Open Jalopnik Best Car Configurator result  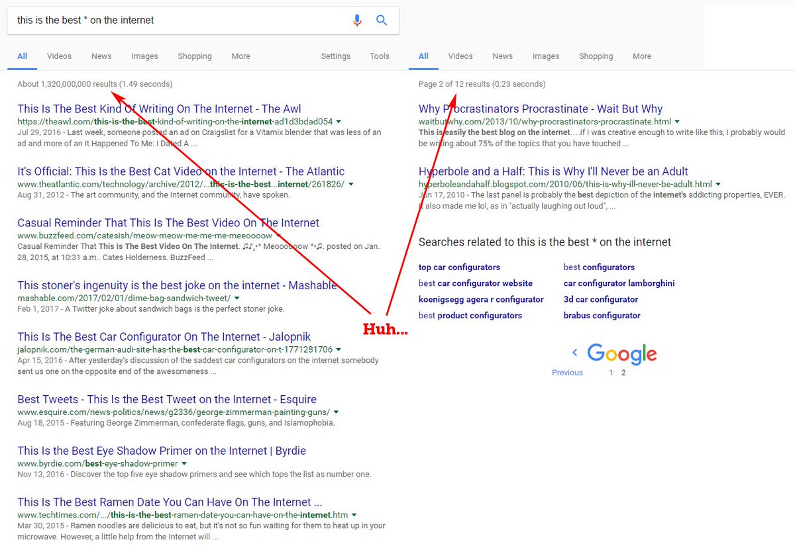pos(164,337)
